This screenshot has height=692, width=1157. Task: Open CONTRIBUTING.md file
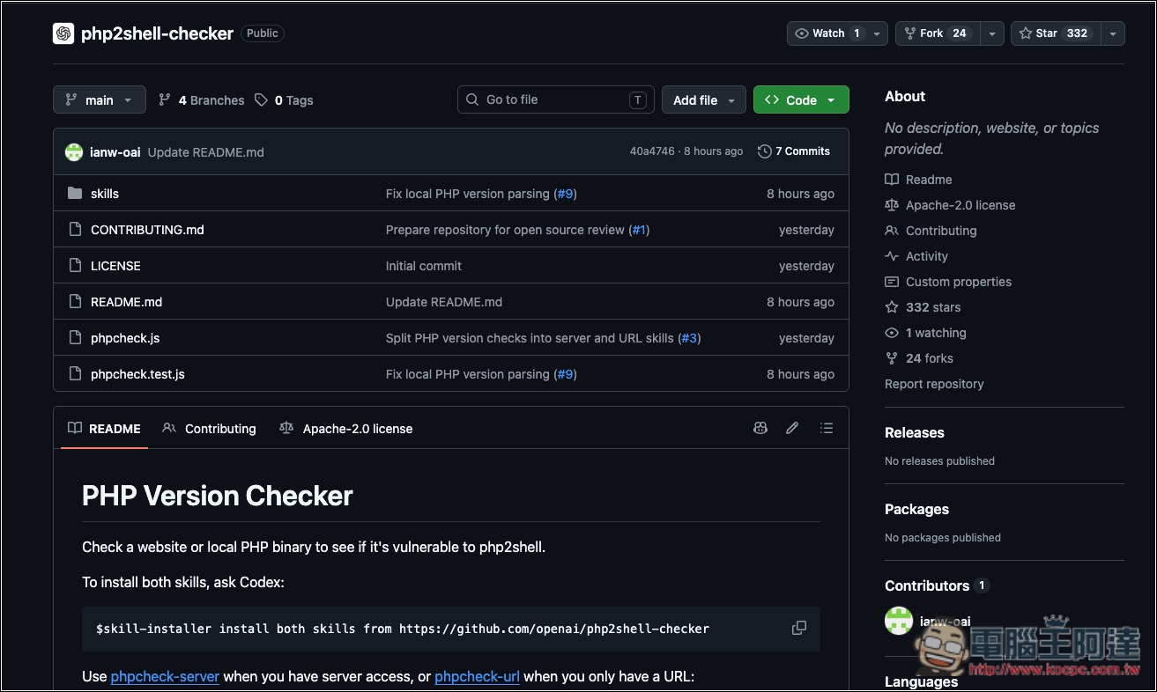point(147,230)
